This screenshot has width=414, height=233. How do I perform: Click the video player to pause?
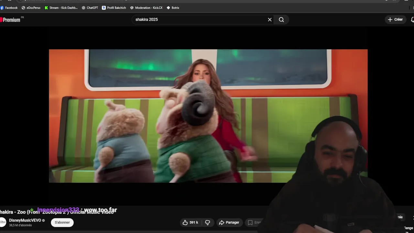point(208,116)
